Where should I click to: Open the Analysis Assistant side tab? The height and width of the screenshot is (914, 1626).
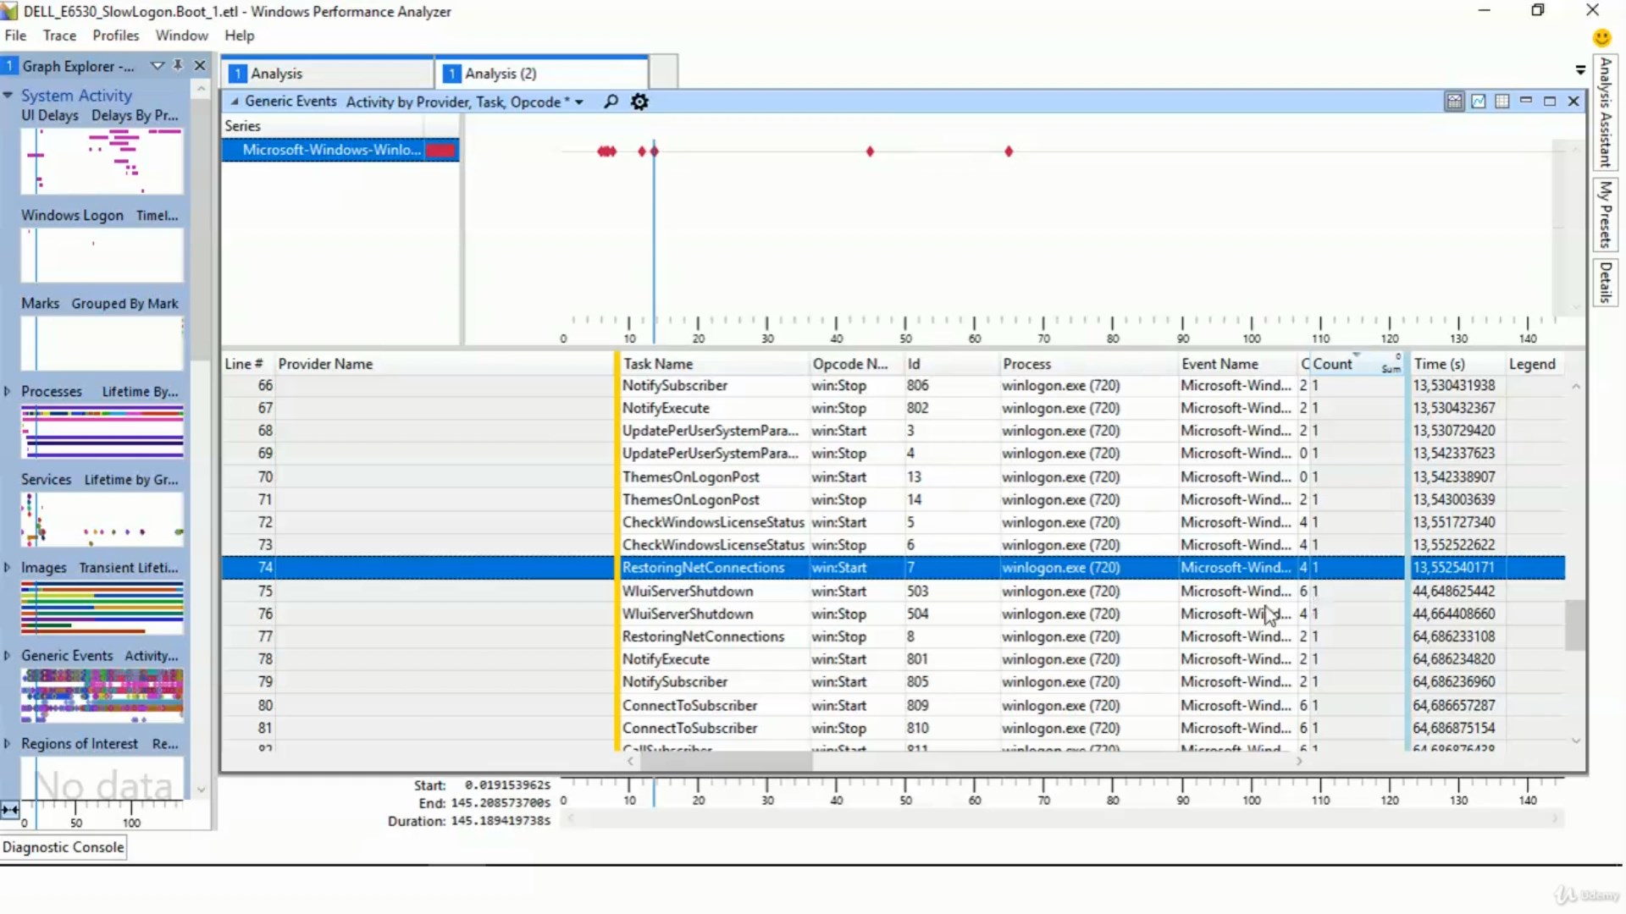pyautogui.click(x=1605, y=113)
